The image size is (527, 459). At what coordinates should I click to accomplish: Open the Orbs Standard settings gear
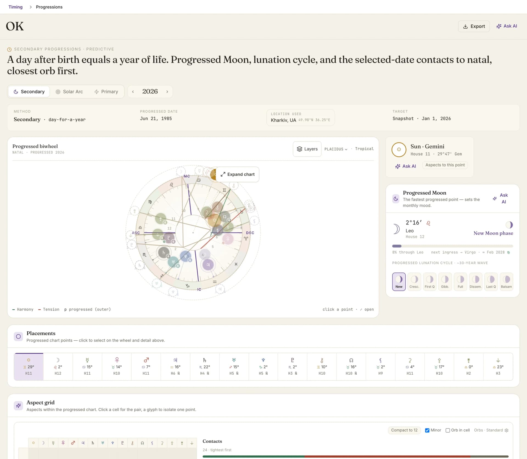tap(506, 430)
